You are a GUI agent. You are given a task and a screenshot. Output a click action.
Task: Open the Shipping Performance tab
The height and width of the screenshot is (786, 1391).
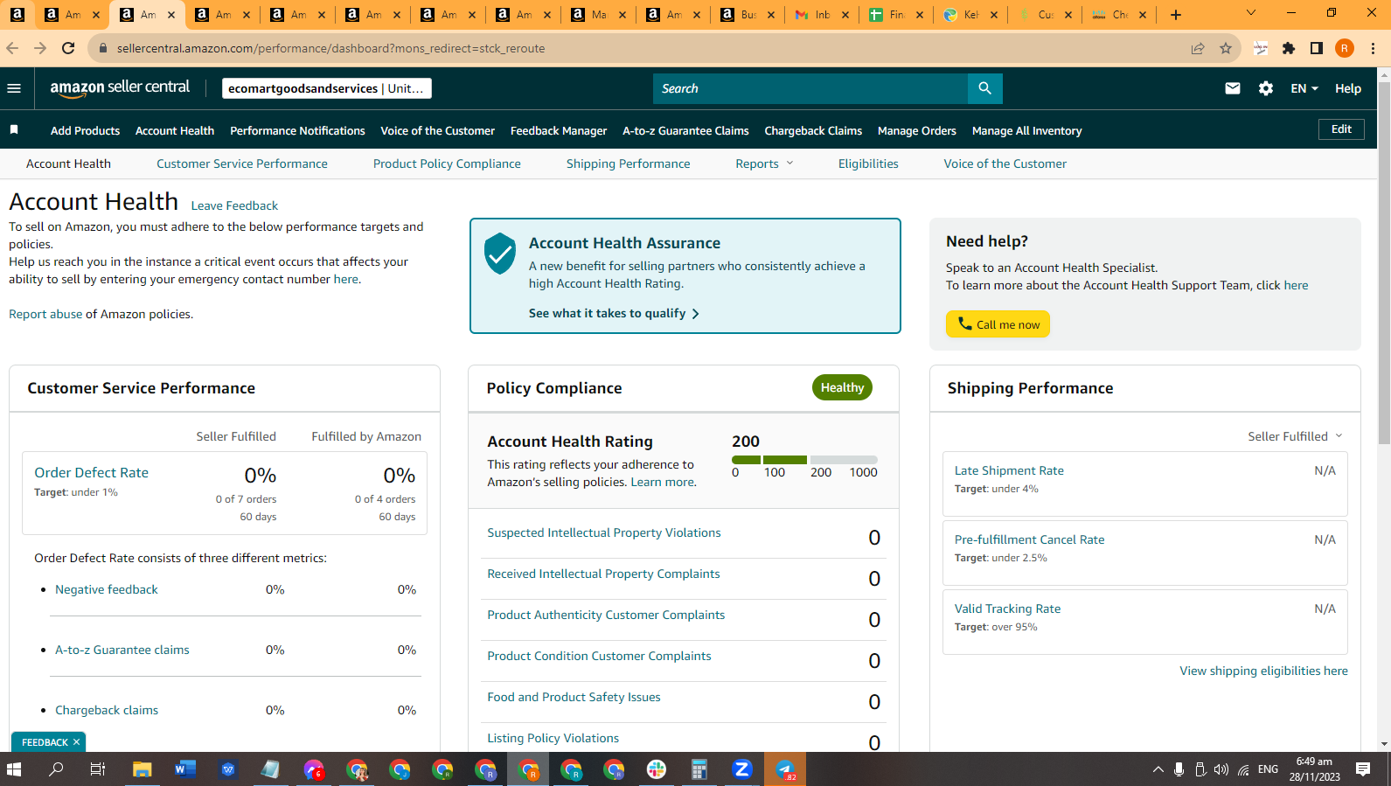628,163
